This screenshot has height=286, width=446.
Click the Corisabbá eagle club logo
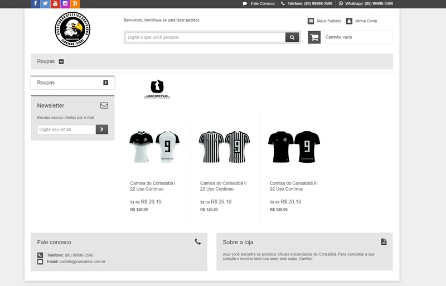pos(72,30)
